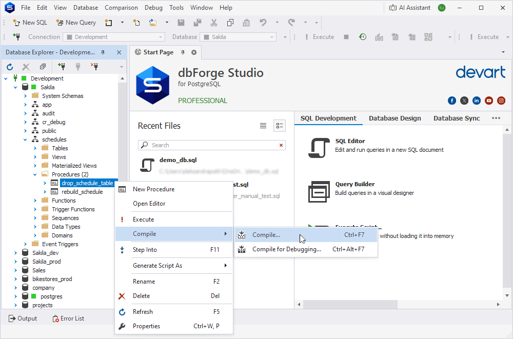Image resolution: width=513 pixels, height=339 pixels.
Task: Switch Recent Files to details view
Action: 280,126
